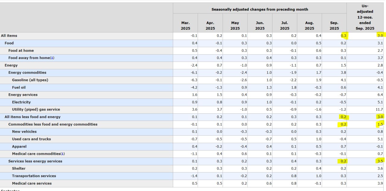Click the Seasonally adjusted changes from preceding month heading
This screenshot has width=386, height=191.
(260, 9)
